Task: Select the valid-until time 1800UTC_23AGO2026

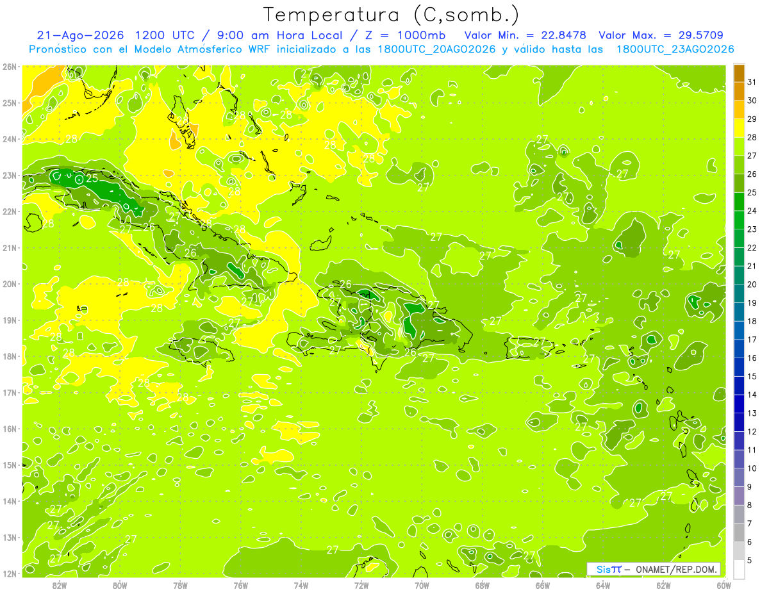Action: coord(675,49)
